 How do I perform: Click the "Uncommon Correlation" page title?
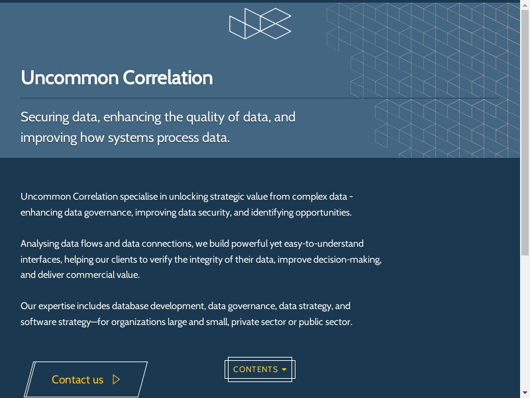pyautogui.click(x=117, y=78)
